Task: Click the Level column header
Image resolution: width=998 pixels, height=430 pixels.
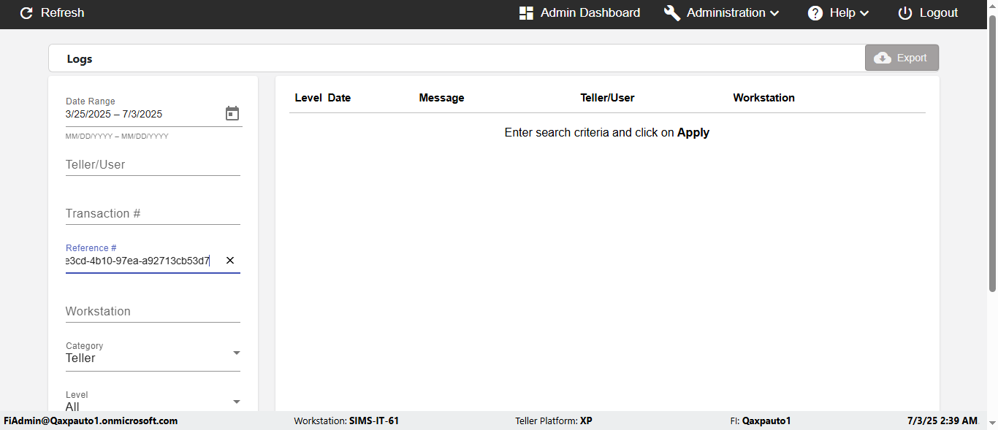Action: tap(308, 98)
